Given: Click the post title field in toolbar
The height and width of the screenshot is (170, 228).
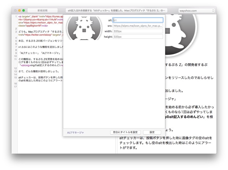Looking at the screenshot, I should [x=117, y=10].
